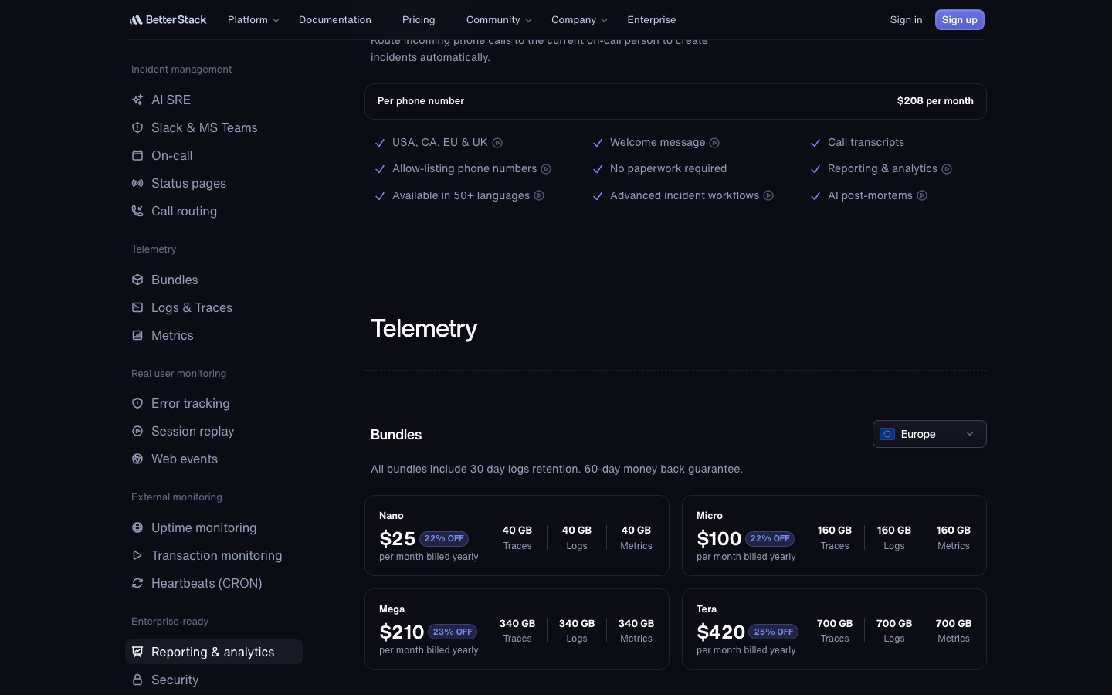The width and height of the screenshot is (1112, 695).
Task: Click the Bundles section heading
Action: point(396,435)
